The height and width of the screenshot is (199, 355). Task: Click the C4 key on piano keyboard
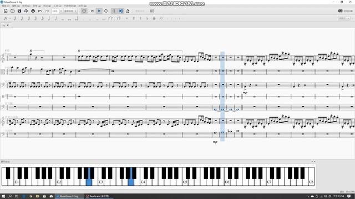(143, 182)
